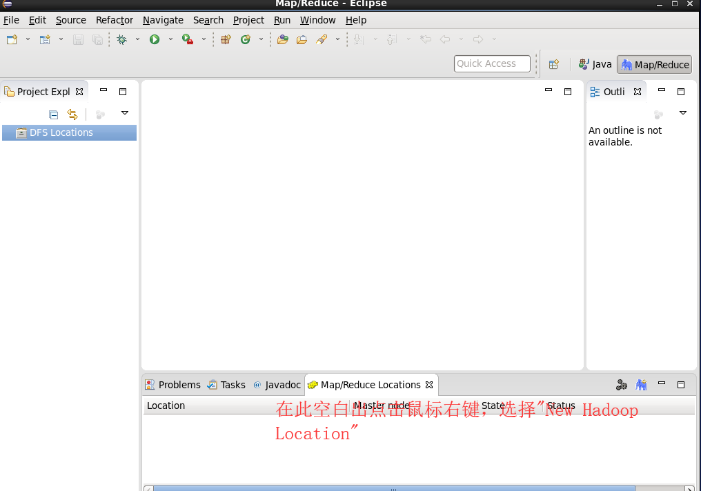Open the Debug configurations dropdown arrow
Image resolution: width=701 pixels, height=491 pixels.
[x=137, y=39]
